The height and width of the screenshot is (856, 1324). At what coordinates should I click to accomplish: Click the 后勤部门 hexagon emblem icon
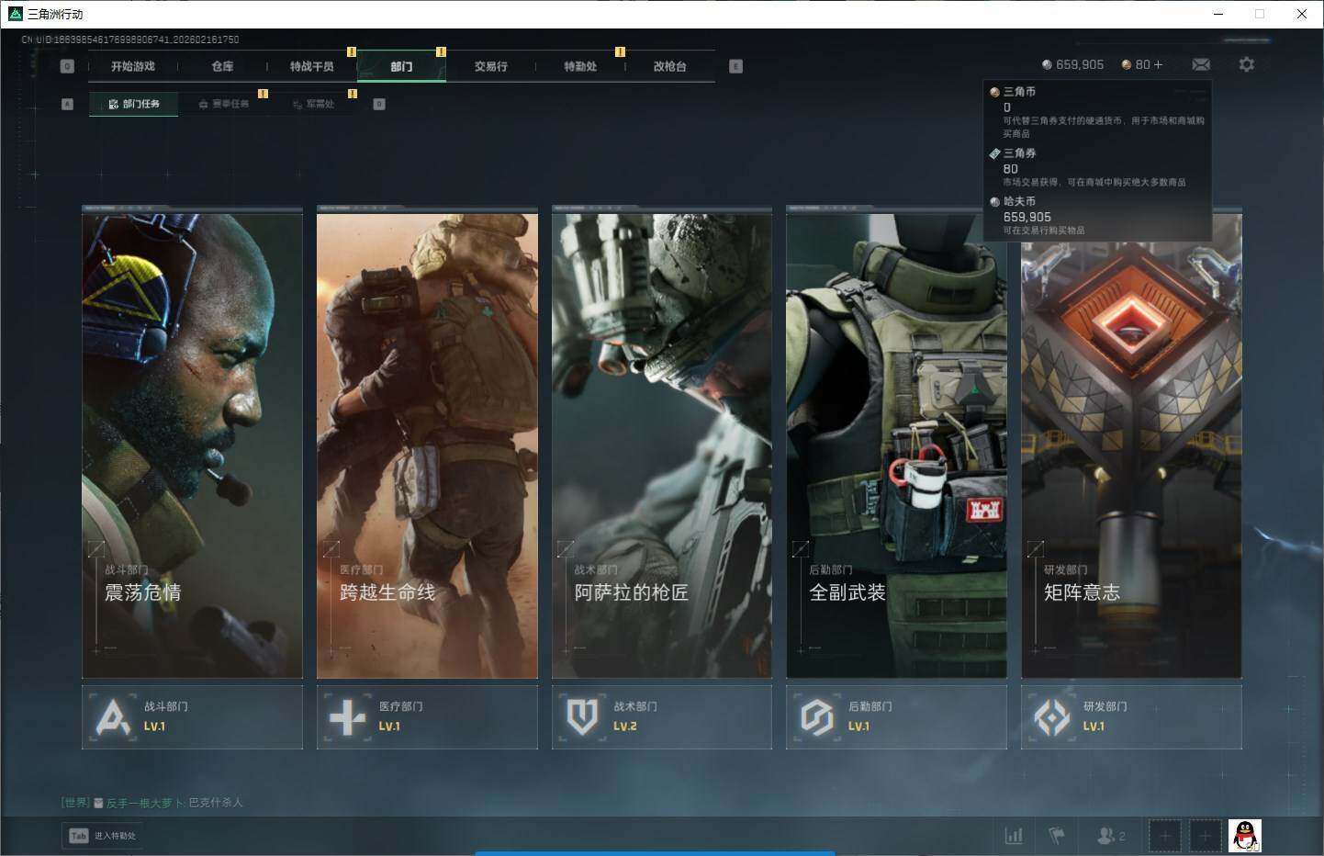click(817, 717)
